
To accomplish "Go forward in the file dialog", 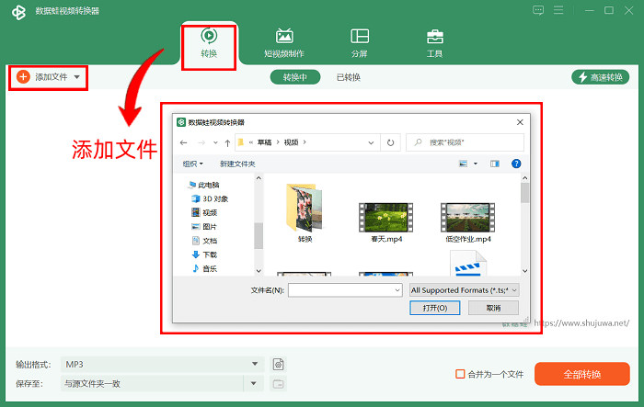I will tap(201, 142).
